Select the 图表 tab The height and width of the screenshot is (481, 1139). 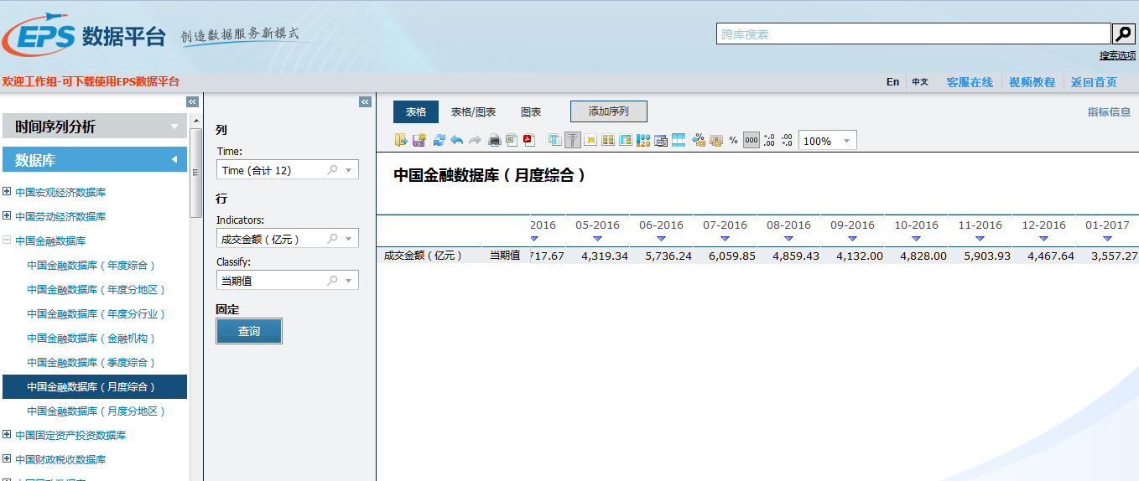[531, 111]
